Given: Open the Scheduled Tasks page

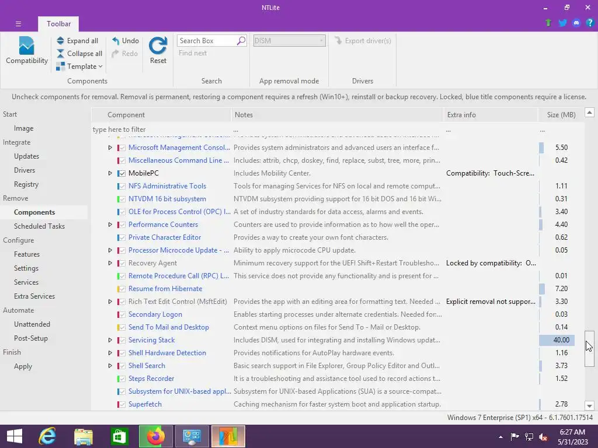Looking at the screenshot, I should [x=39, y=226].
